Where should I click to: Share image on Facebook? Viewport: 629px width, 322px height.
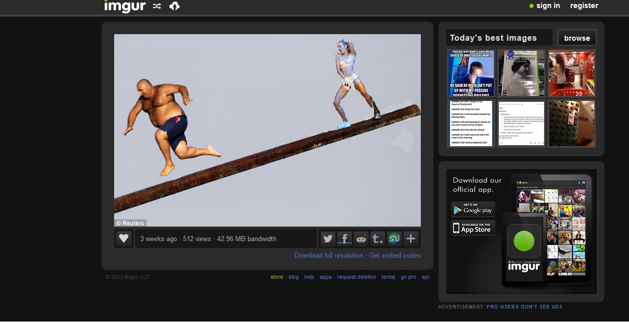(x=344, y=239)
